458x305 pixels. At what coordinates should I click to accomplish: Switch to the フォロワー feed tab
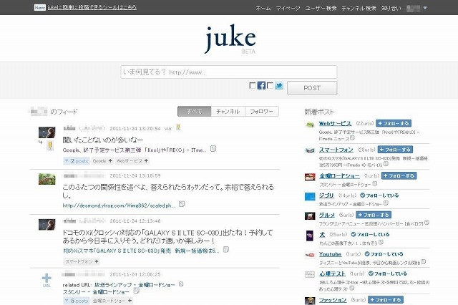(x=262, y=111)
